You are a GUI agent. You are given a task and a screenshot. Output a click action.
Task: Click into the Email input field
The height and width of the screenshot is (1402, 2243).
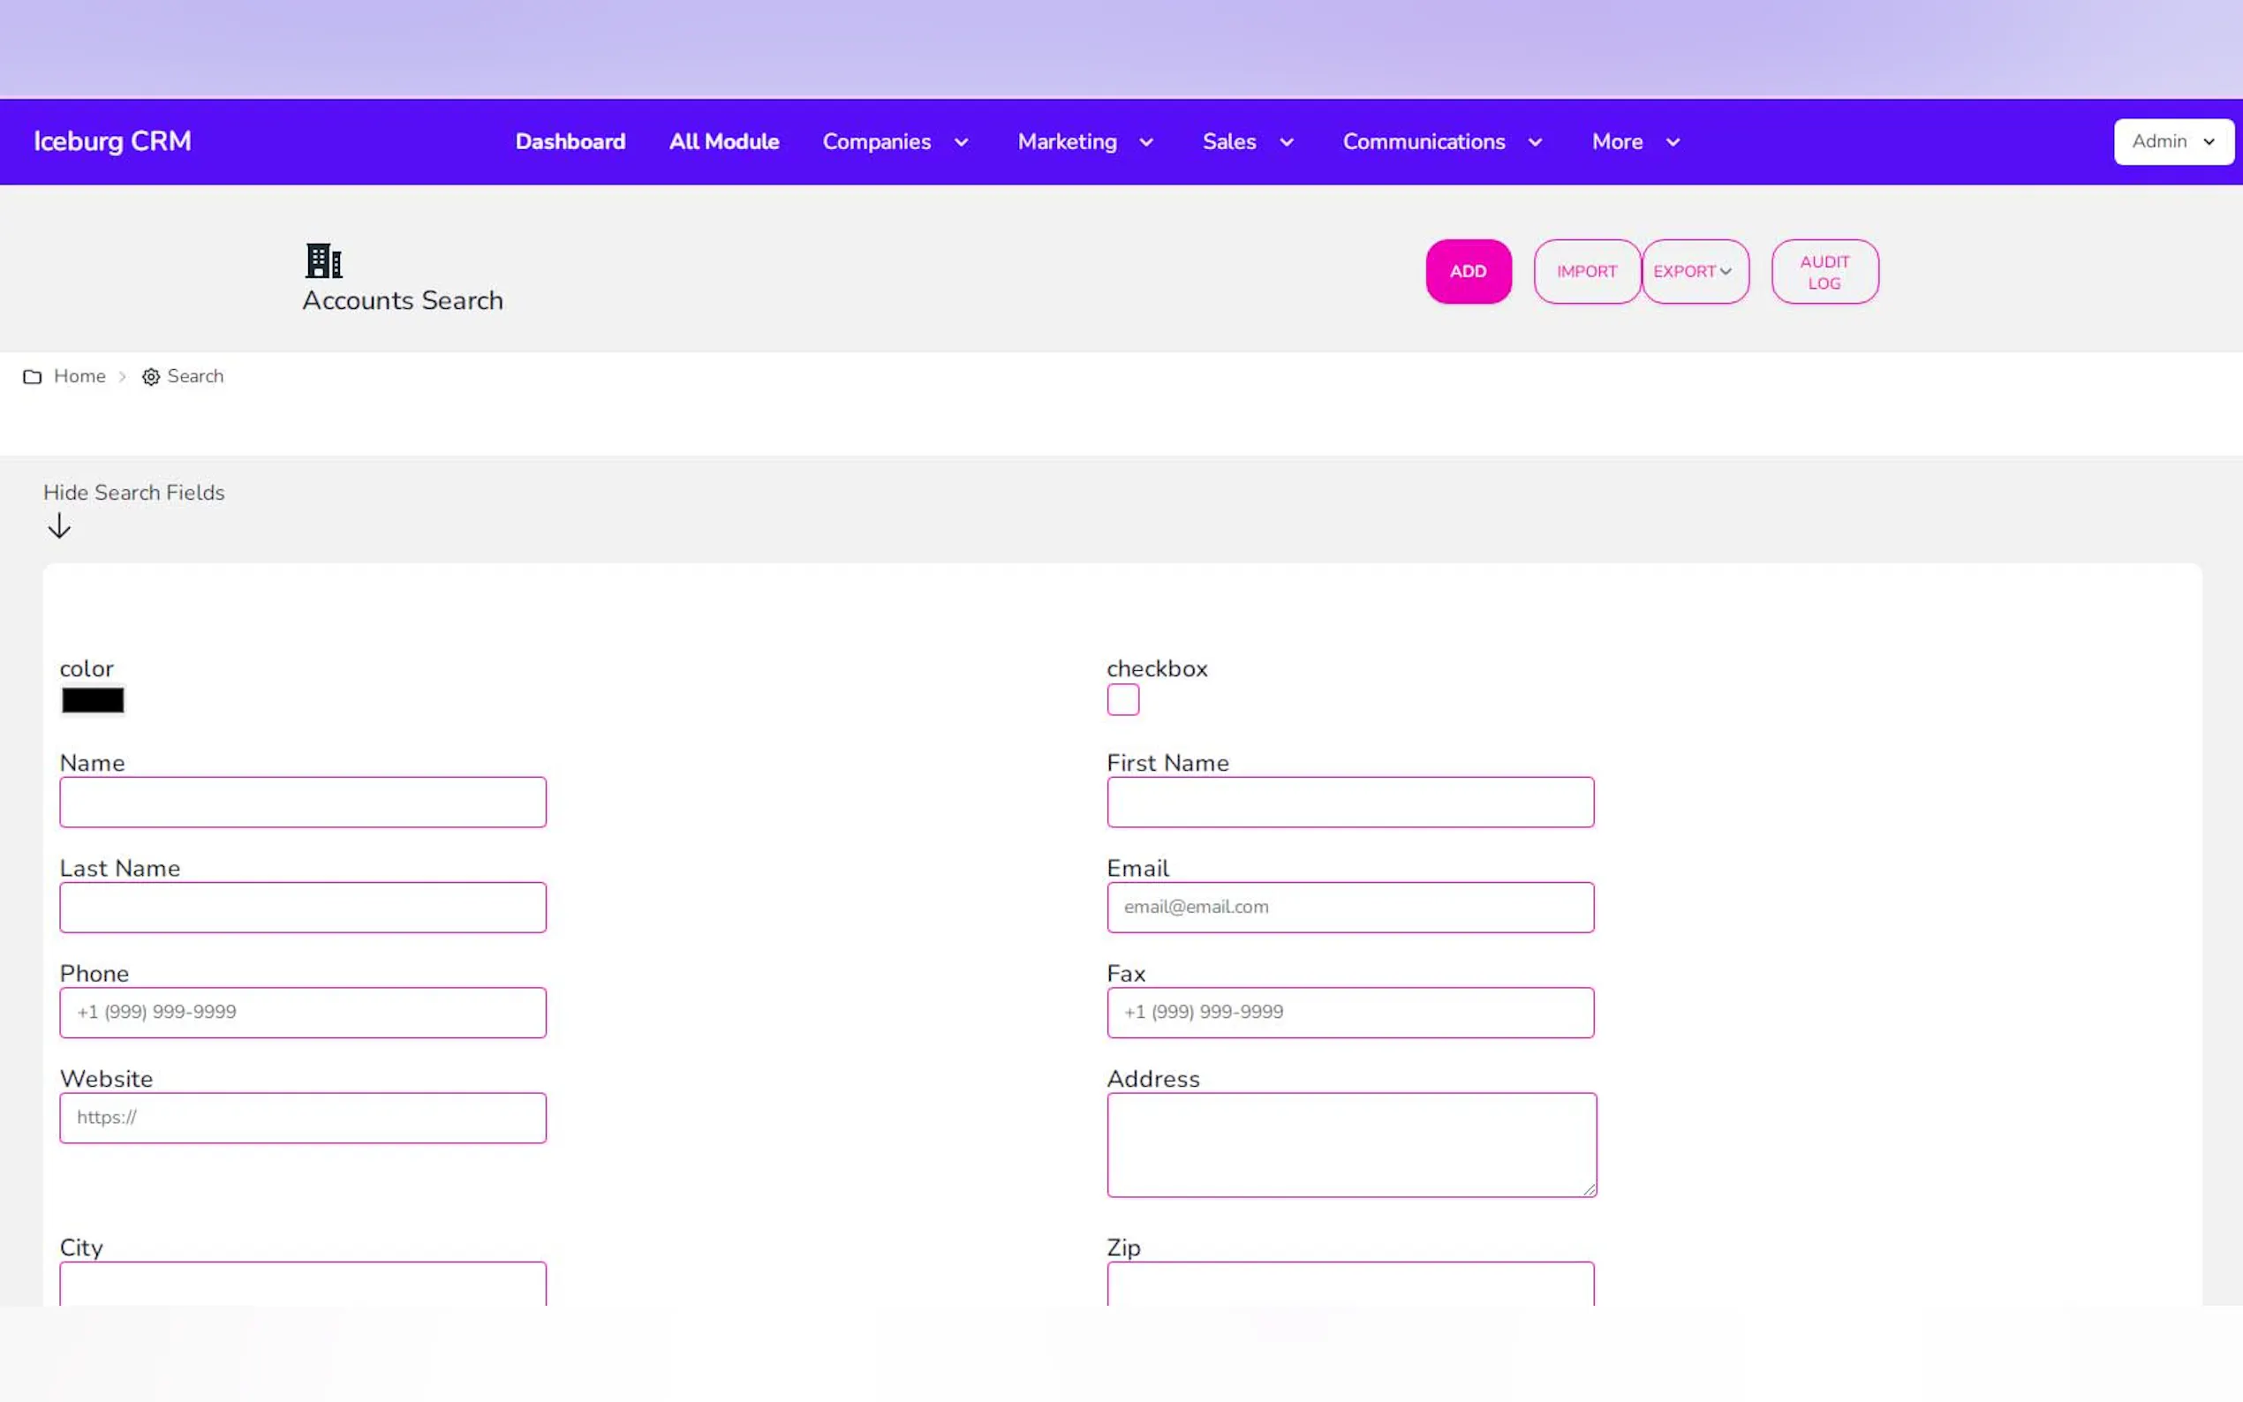[1349, 907]
